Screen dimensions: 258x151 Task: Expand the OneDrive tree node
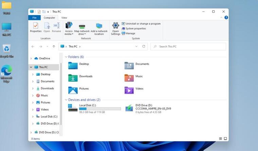click(x=31, y=58)
